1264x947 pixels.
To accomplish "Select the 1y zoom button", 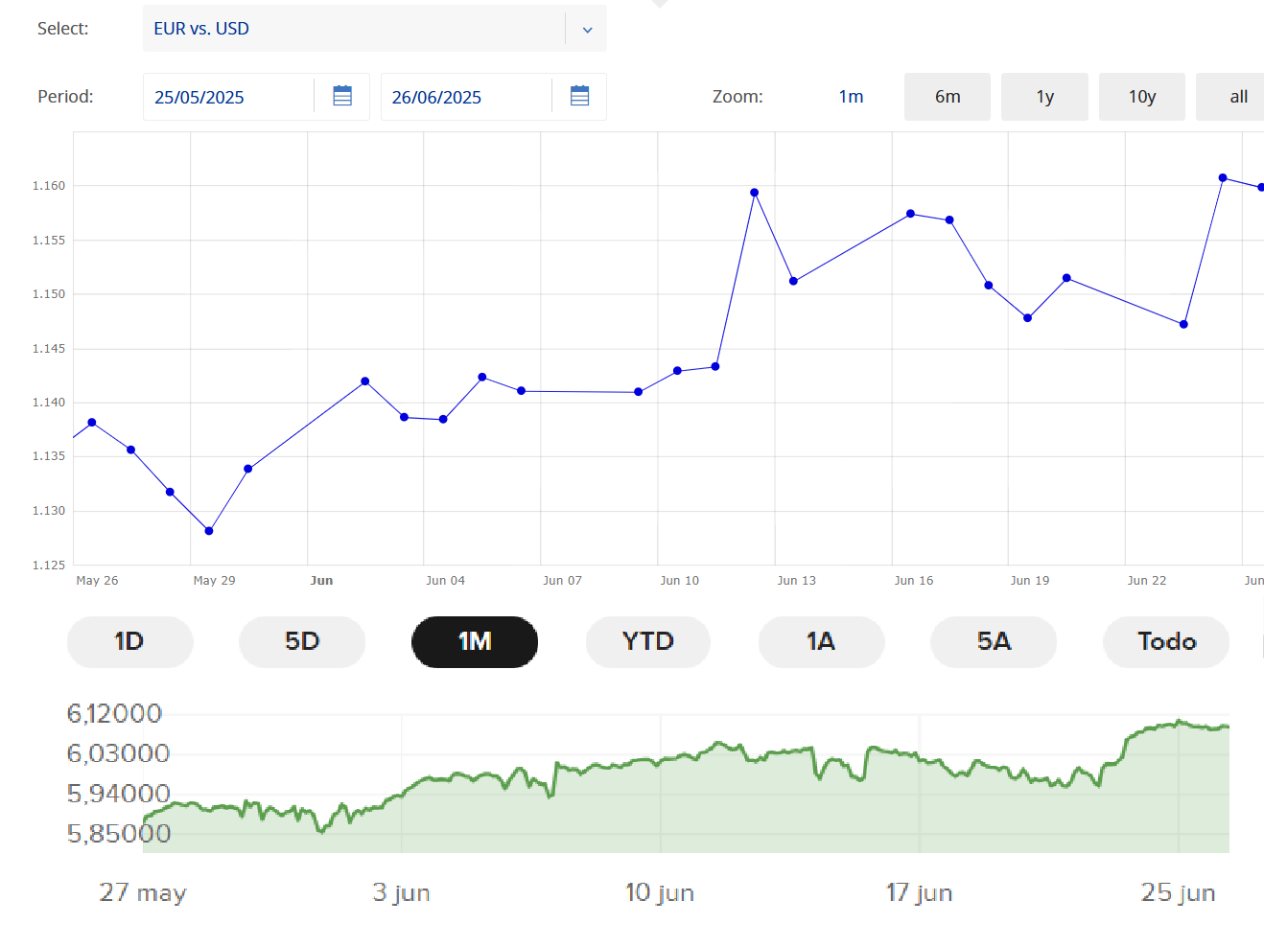I will 1044,97.
